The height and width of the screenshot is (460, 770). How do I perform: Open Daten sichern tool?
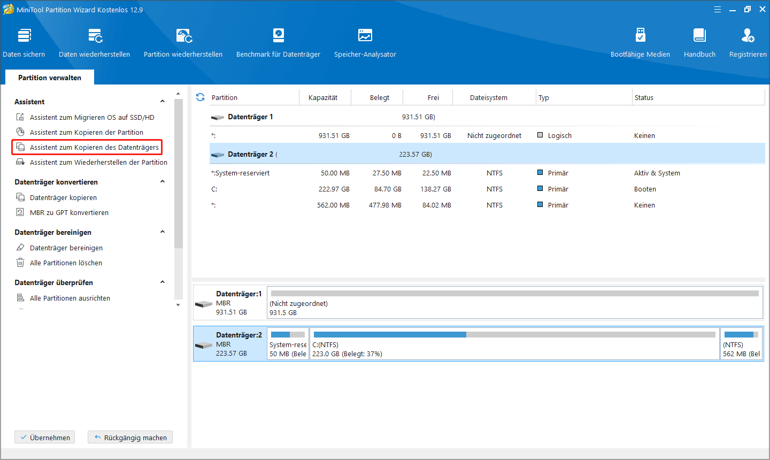pyautogui.click(x=24, y=43)
